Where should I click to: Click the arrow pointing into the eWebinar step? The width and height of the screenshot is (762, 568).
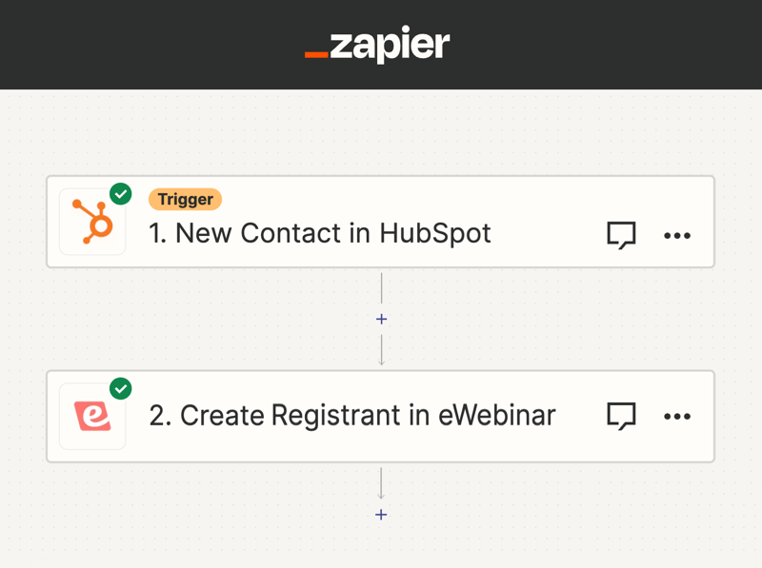tap(381, 354)
